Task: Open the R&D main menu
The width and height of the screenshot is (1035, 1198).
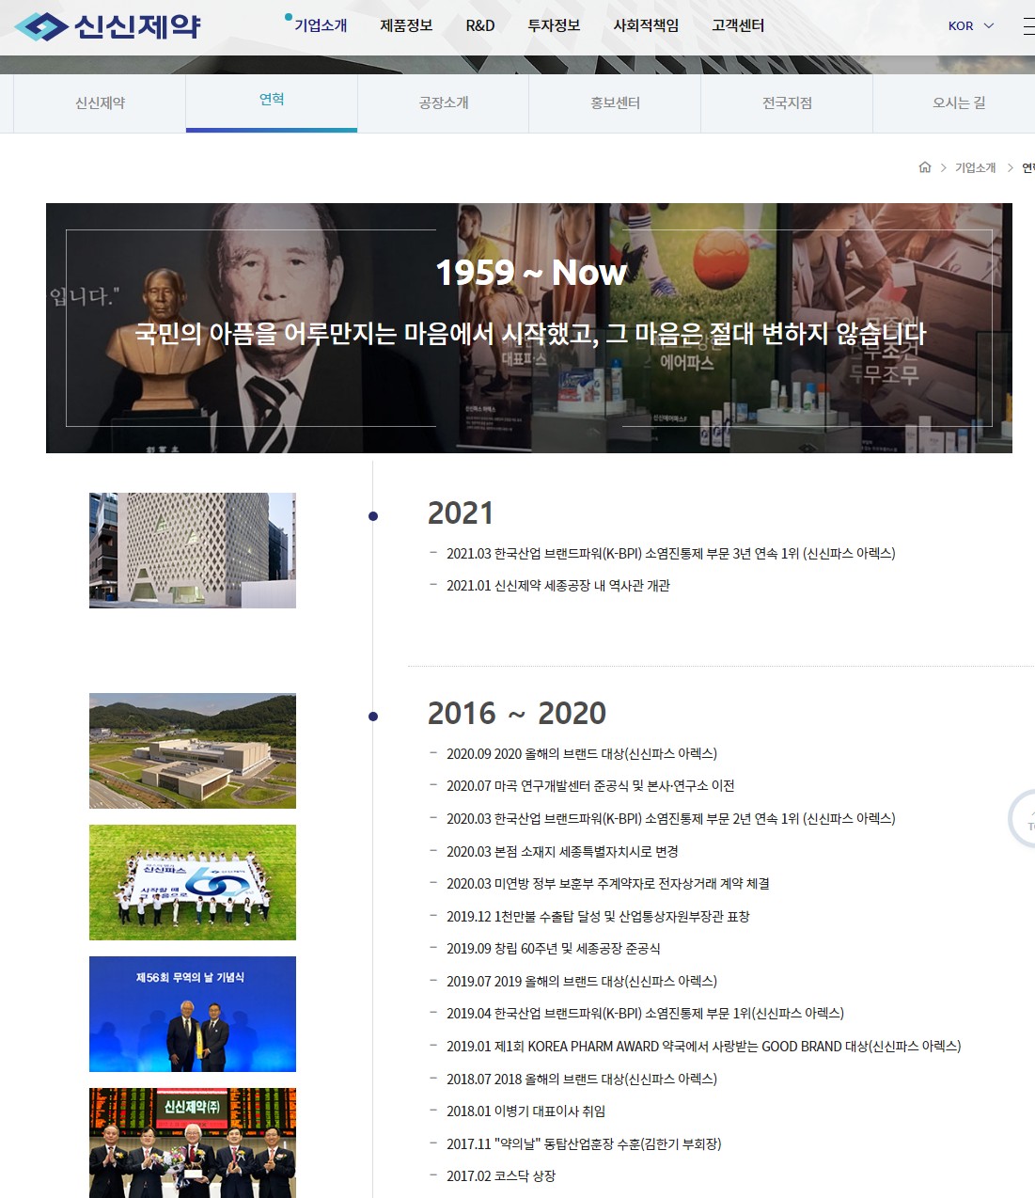Action: point(480,25)
